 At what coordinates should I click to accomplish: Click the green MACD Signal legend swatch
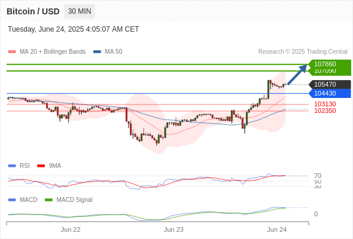coord(48,200)
